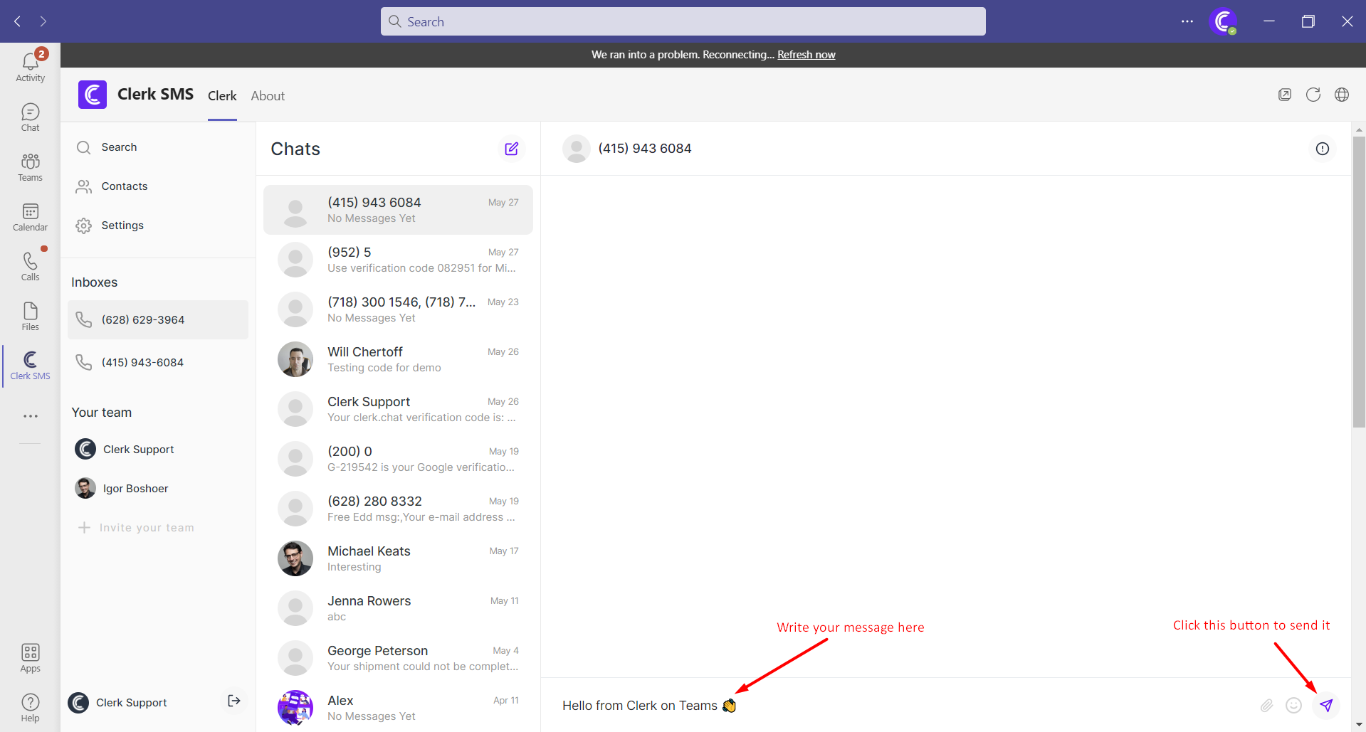Pop out the Clerk SMS app
Viewport: 1366px width, 732px height.
pos(1285,95)
